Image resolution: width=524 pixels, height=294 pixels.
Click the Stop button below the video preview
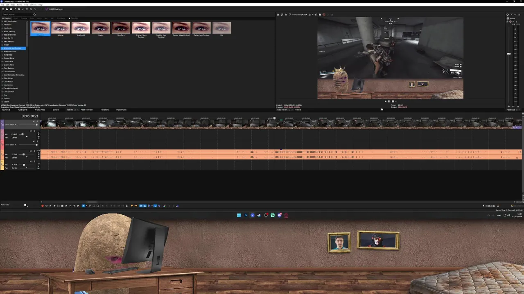point(393,101)
